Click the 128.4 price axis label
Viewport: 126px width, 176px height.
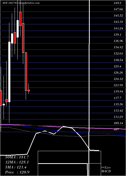[117, 66]
